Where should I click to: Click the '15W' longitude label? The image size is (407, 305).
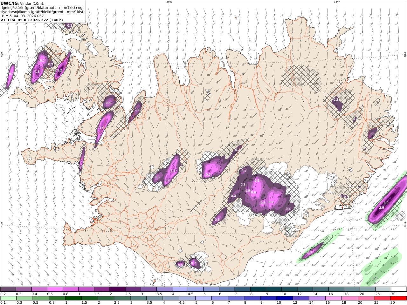pos(337,2)
